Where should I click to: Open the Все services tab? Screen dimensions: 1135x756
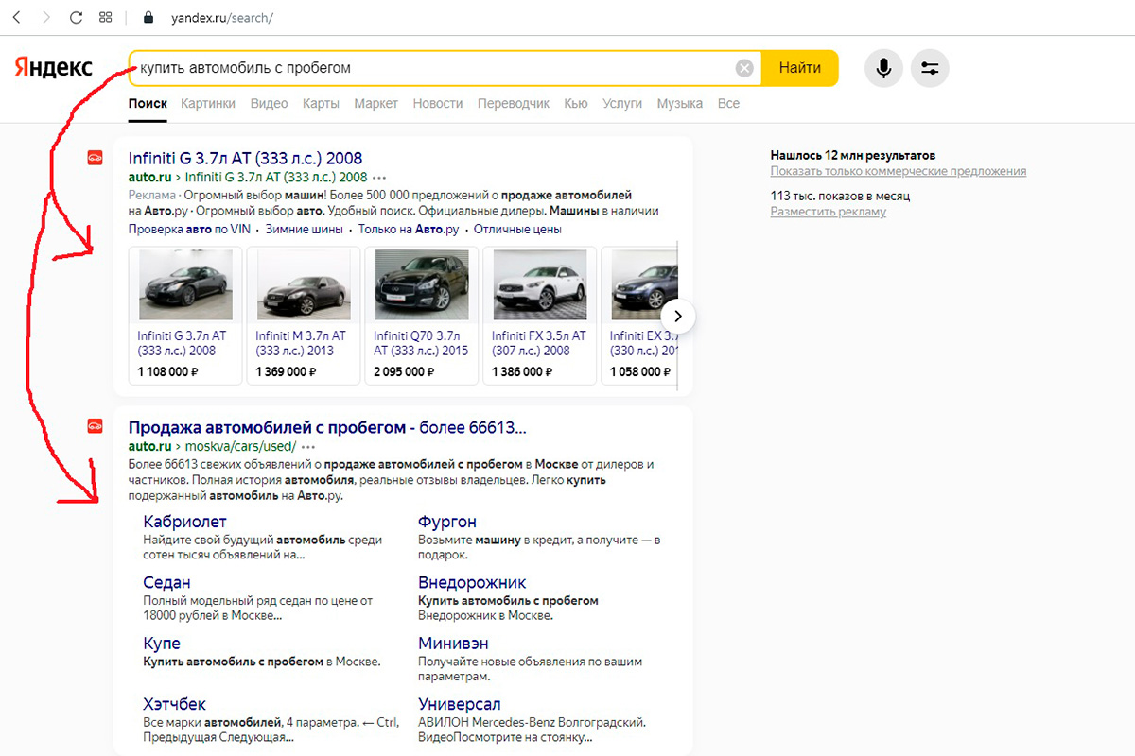(x=728, y=103)
